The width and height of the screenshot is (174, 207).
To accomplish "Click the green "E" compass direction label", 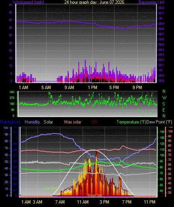I will (x=164, y=110).
